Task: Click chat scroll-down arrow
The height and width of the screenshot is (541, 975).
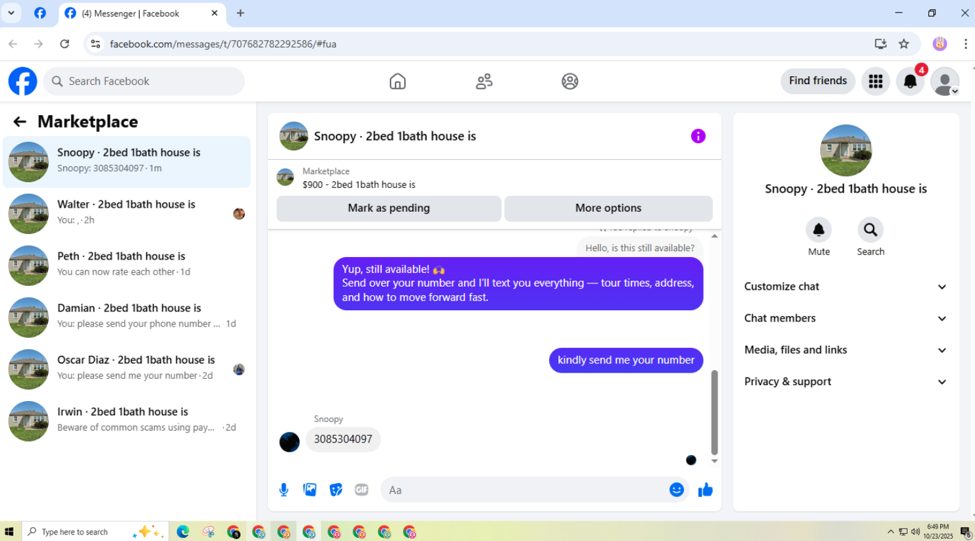Action: pyautogui.click(x=714, y=461)
